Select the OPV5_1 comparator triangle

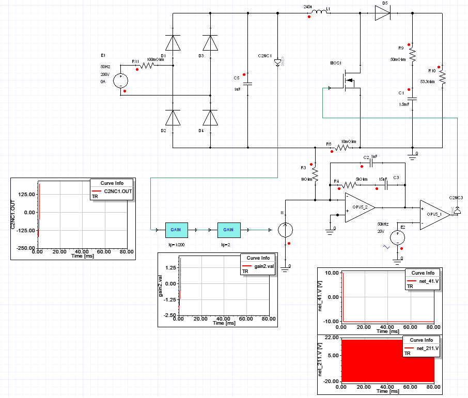pyautogui.click(x=435, y=215)
